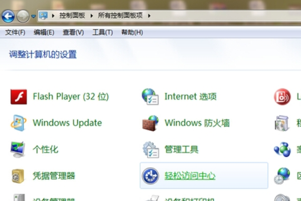301x201 pixels.
Task: Open the 帮助(H) menu
Action: pos(132,32)
